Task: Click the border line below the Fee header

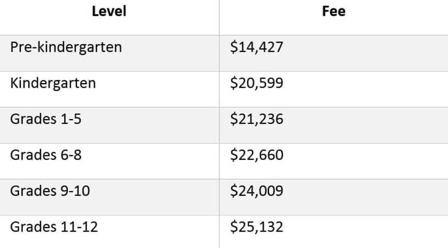Action: 333,35
